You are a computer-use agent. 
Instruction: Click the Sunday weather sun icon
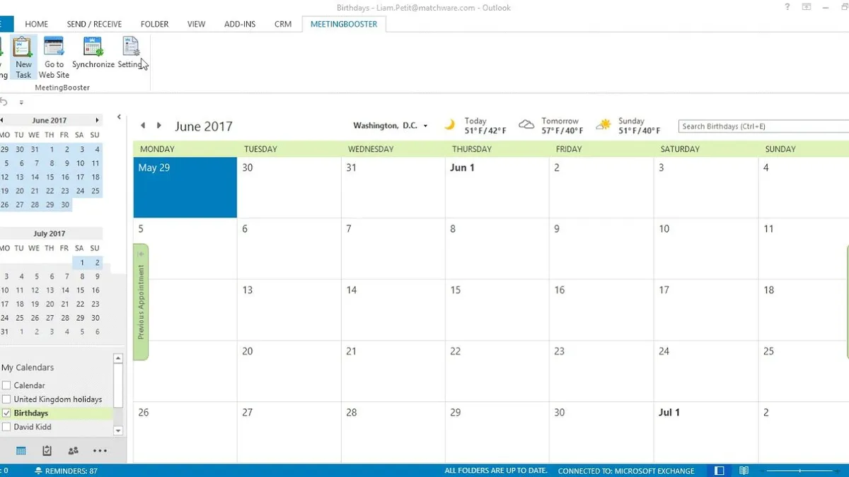[x=603, y=125]
